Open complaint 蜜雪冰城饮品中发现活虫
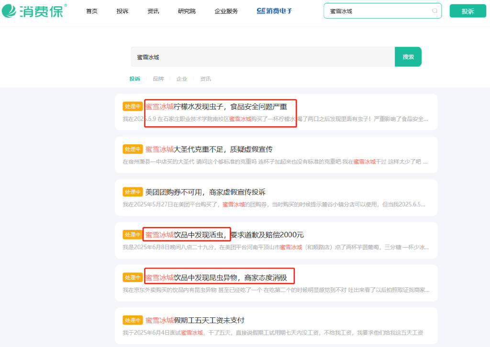This screenshot has width=490, height=347. point(224,235)
